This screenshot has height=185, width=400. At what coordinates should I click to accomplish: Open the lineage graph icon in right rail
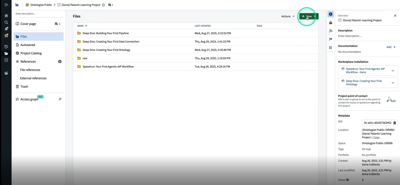coord(331,47)
